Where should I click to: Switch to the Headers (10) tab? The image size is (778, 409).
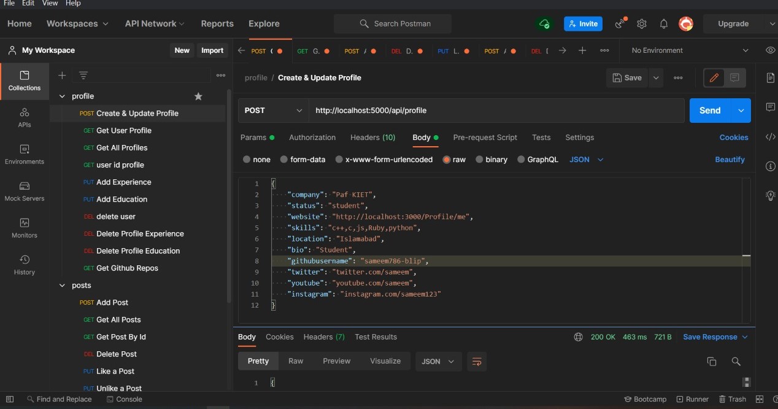(x=372, y=138)
